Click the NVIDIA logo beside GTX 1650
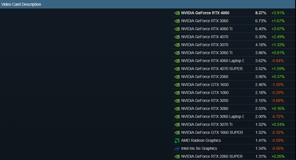The height and width of the screenshot is (160, 296). 177,85
